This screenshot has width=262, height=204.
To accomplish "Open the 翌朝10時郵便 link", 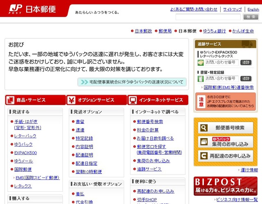I will coord(89,172).
